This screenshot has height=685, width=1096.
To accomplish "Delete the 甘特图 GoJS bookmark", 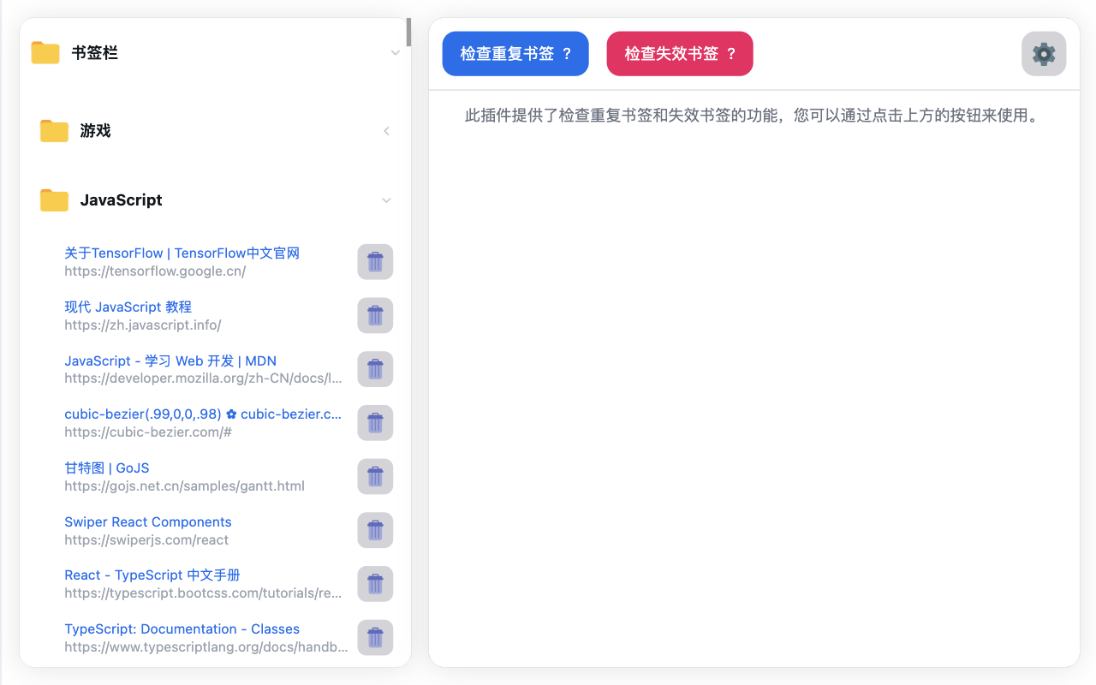I will (375, 476).
